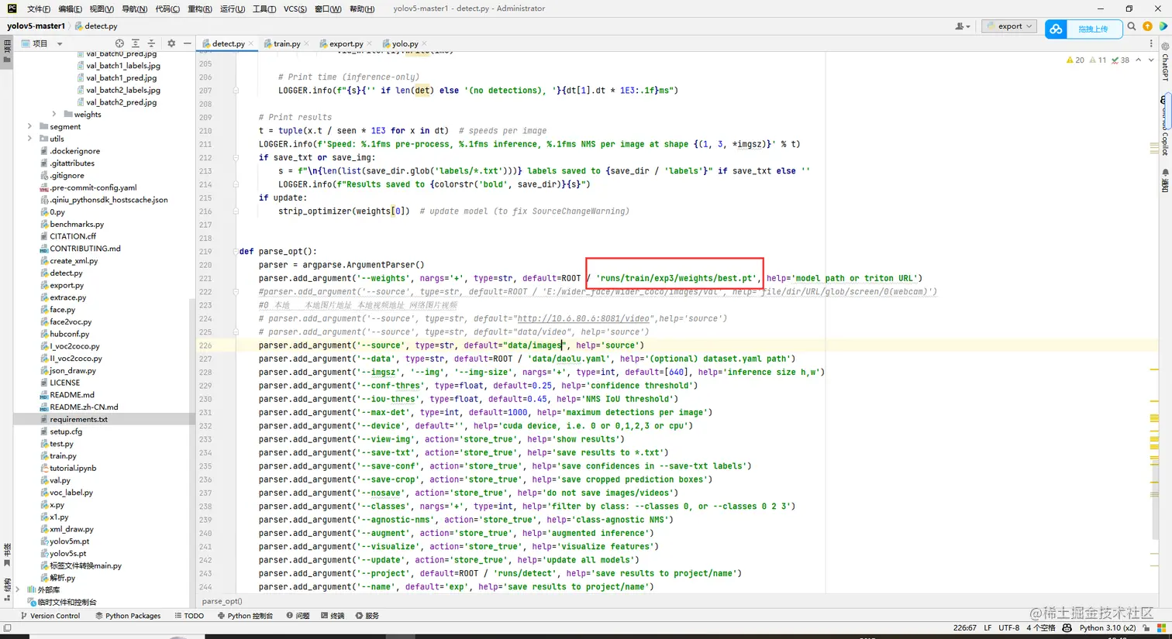The image size is (1172, 639).
Task: Open the Python Packages tool window
Action: coord(128,616)
